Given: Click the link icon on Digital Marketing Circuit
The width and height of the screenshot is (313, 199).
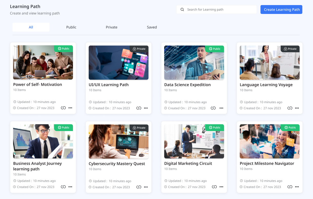Looking at the screenshot, I should tap(214, 187).
